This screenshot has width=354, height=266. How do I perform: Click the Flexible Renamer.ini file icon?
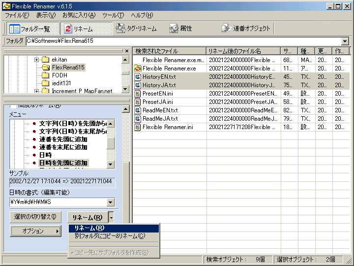(138, 127)
